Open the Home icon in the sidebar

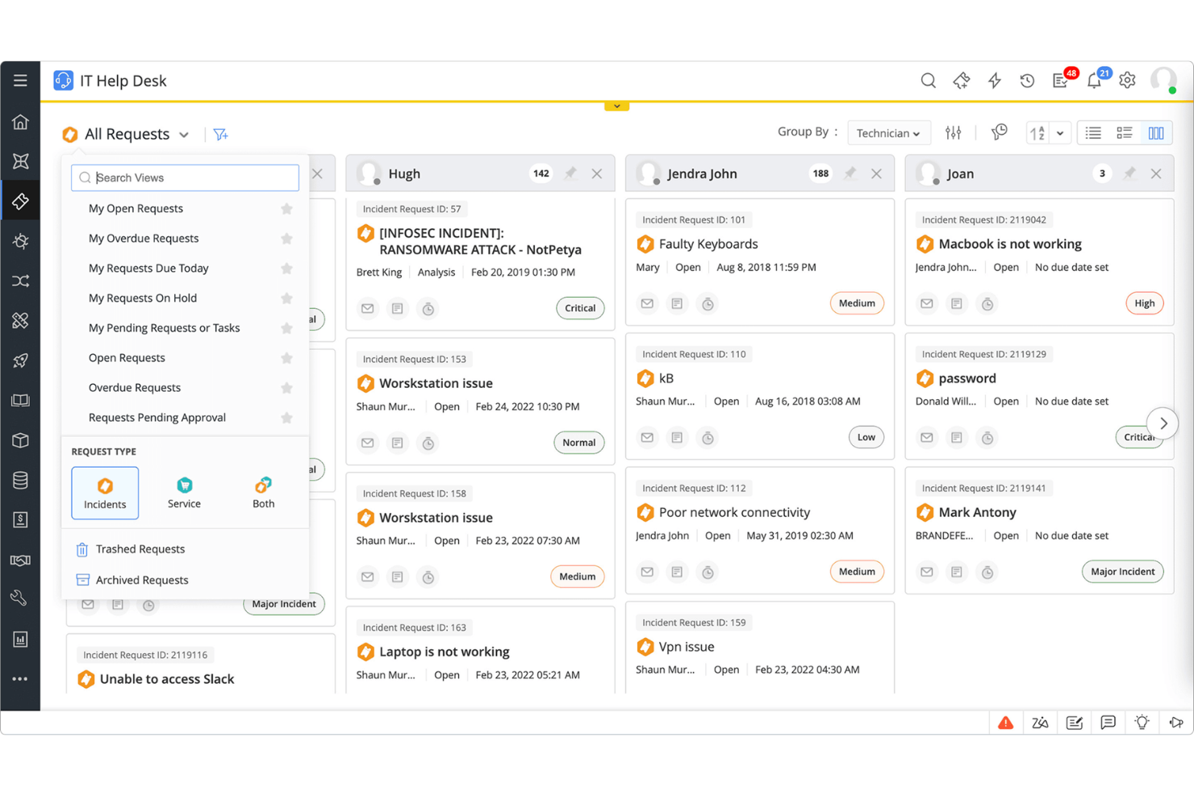click(20, 121)
